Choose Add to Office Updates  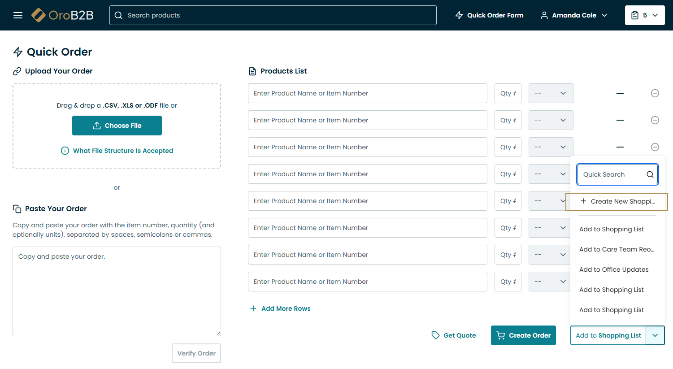tap(614, 269)
